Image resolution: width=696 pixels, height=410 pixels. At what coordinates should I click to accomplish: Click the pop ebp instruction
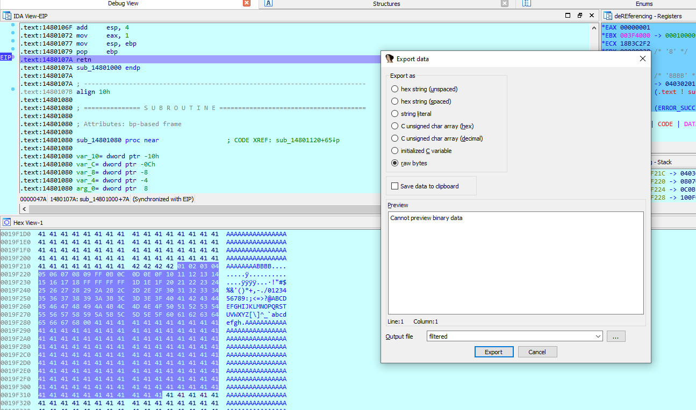click(x=97, y=52)
